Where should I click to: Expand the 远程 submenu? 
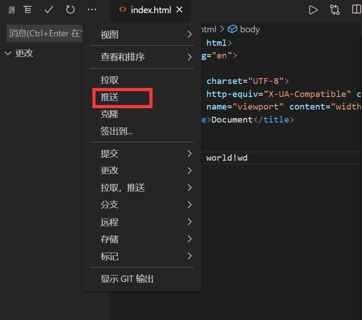coord(142,222)
